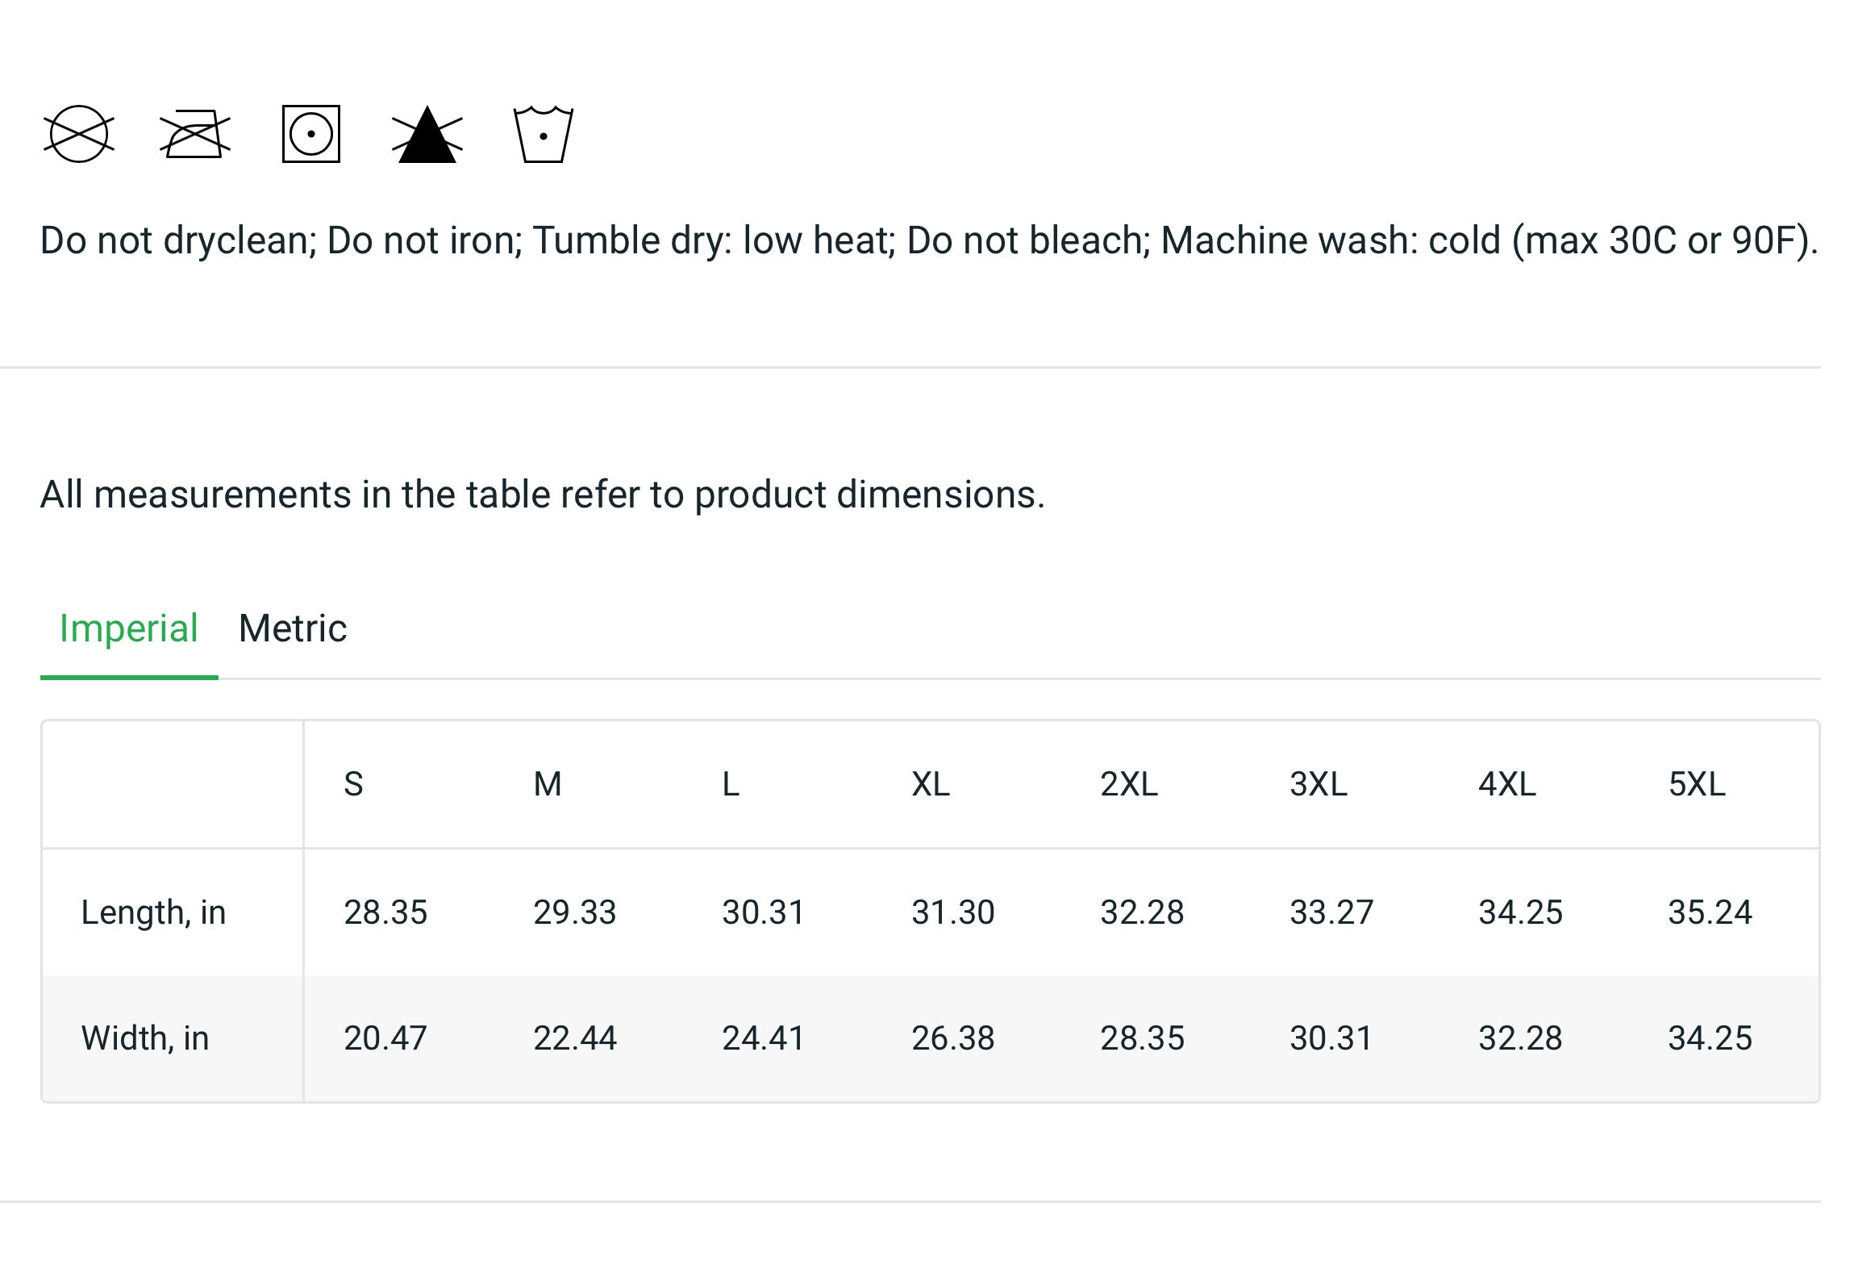Click the 2XL column header
Screen dimensions: 1858x1286
click(x=1129, y=784)
